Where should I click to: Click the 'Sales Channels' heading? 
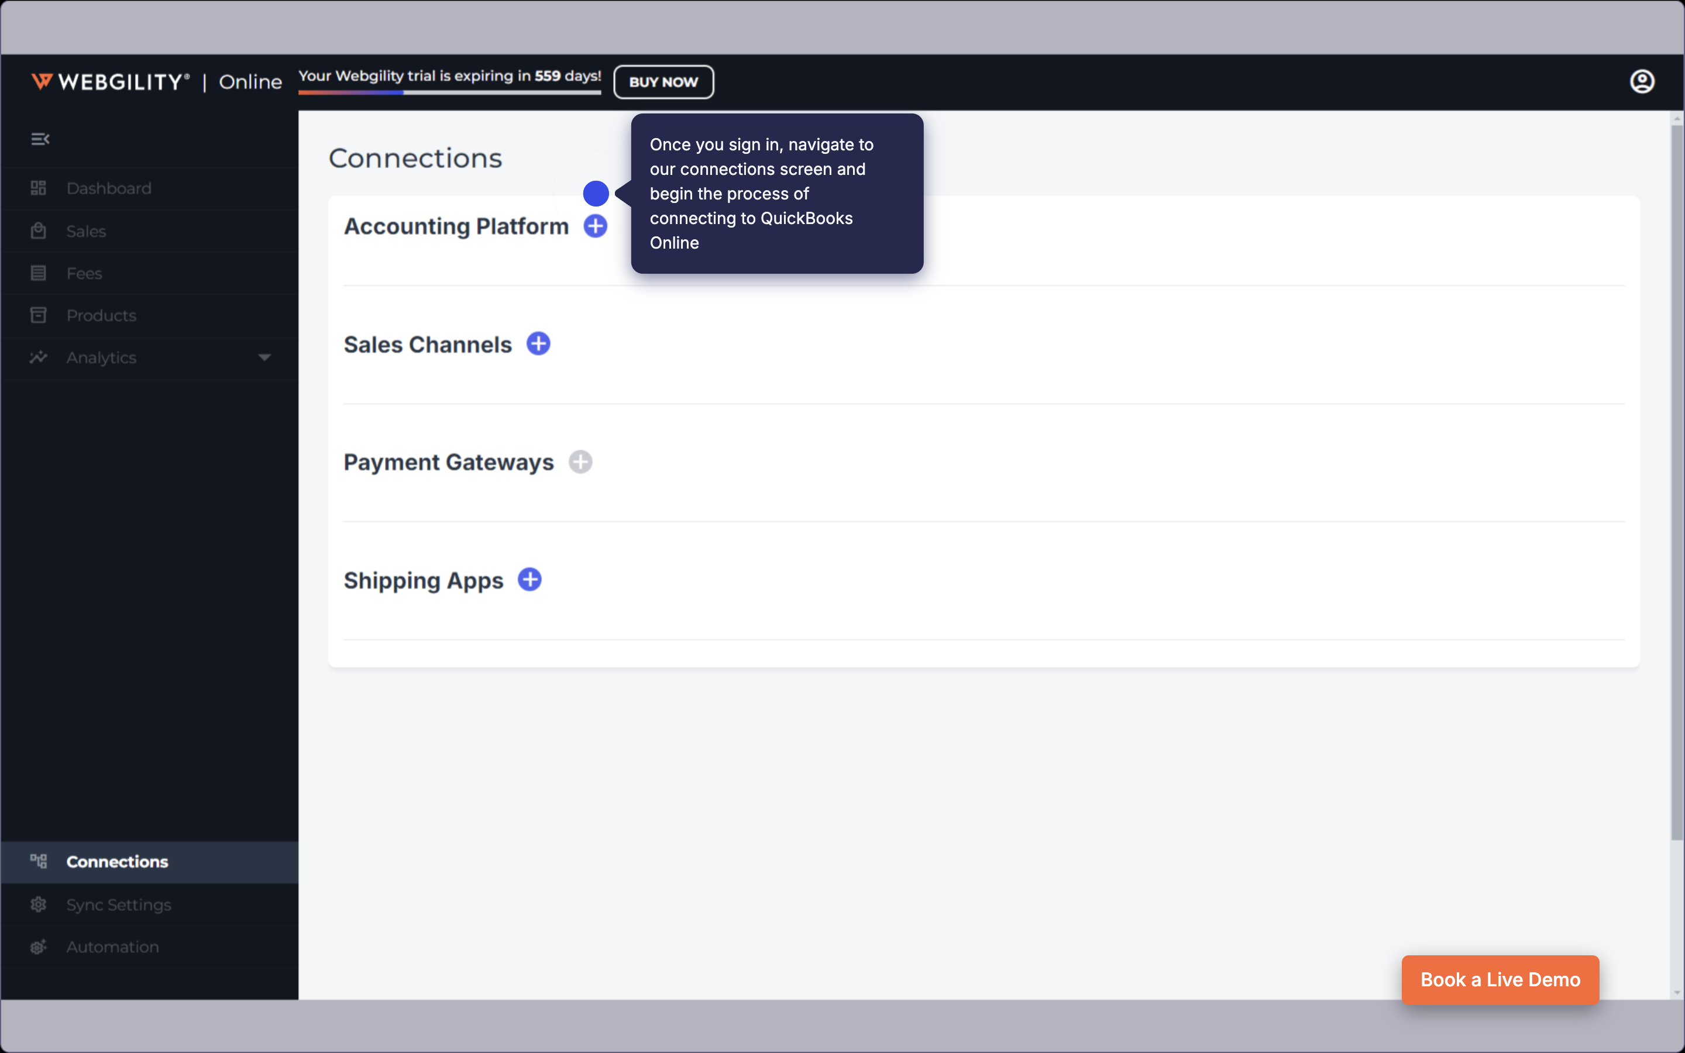click(x=428, y=345)
